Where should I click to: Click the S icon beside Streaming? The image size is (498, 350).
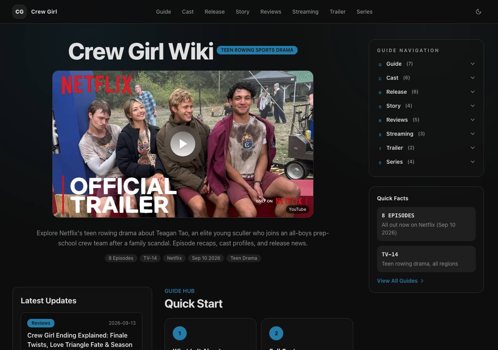(380, 134)
